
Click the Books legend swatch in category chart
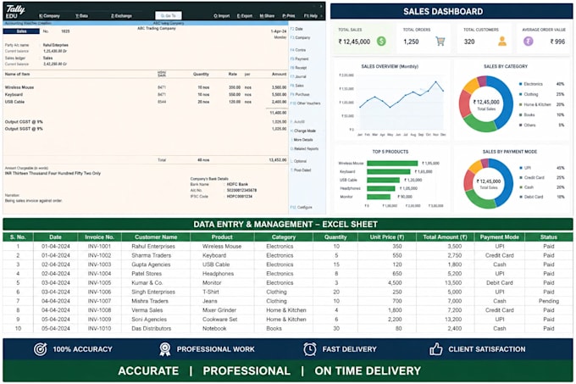(x=521, y=115)
